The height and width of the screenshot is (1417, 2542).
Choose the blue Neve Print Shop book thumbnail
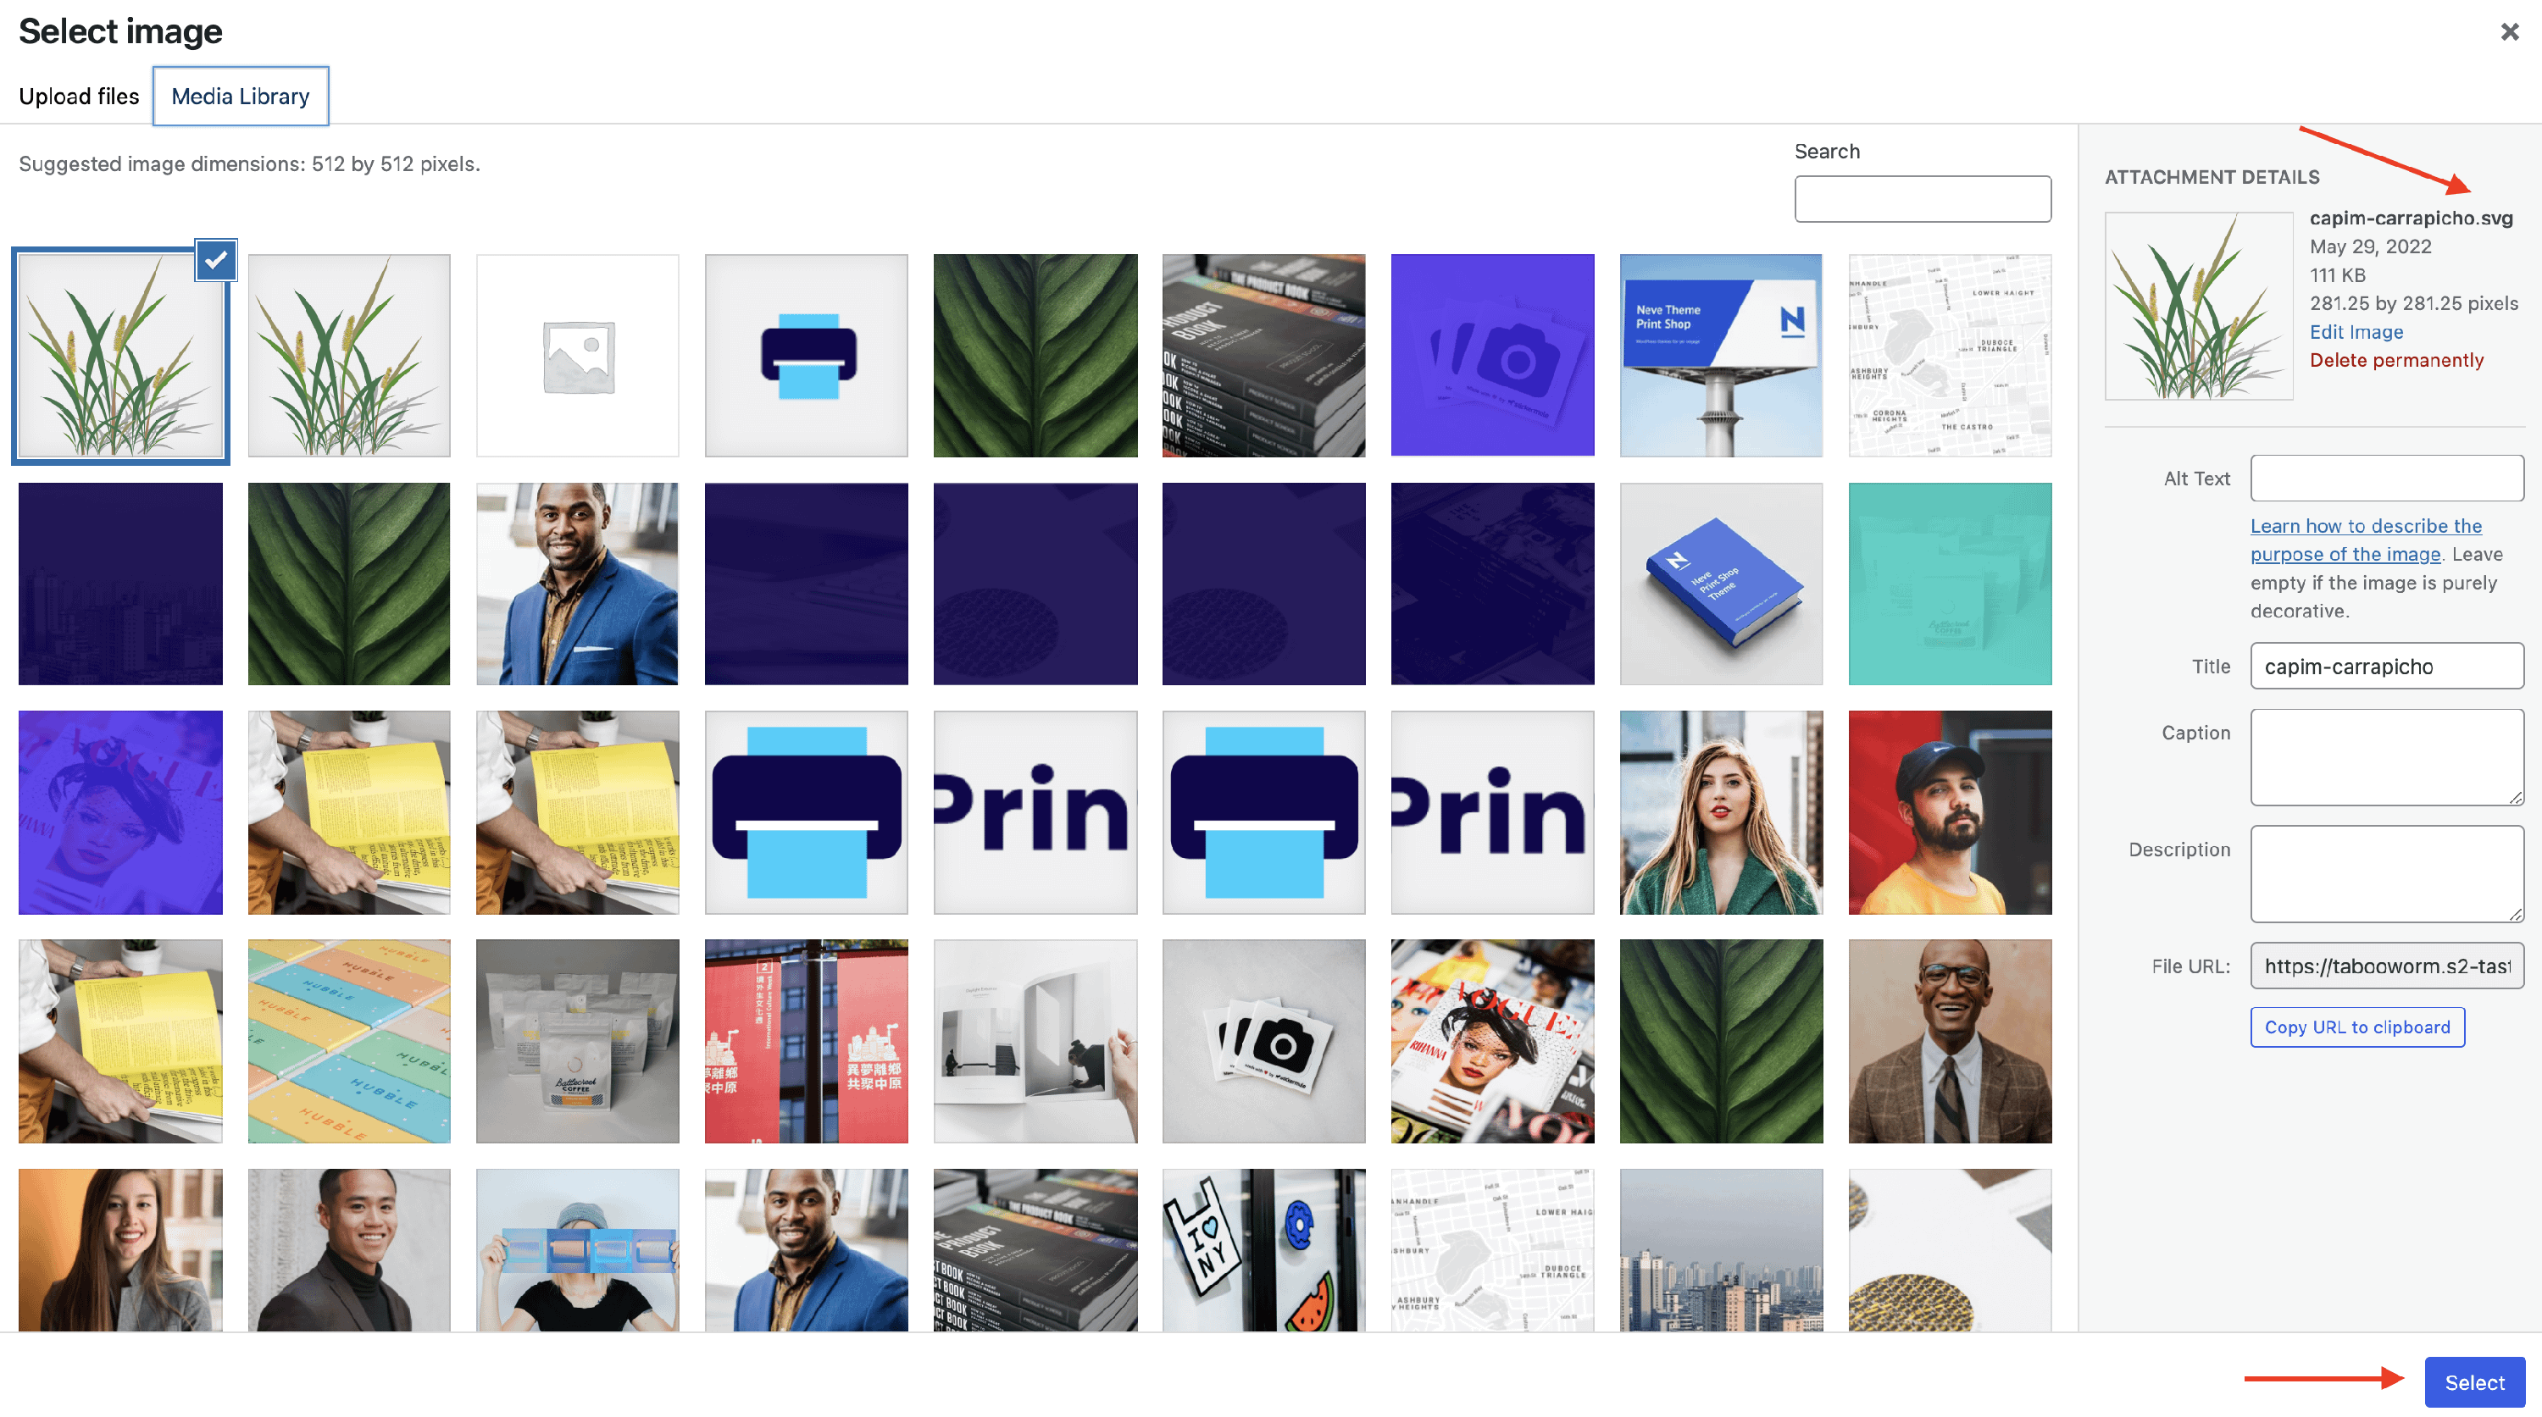[1721, 584]
